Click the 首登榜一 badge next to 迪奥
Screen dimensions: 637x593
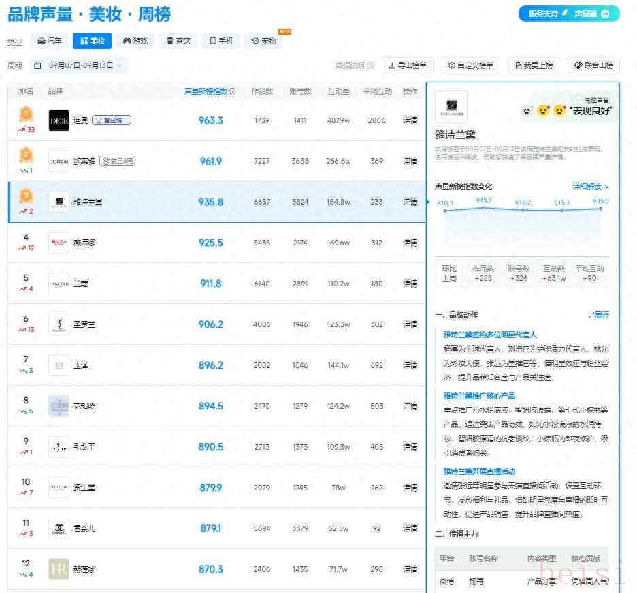(x=112, y=120)
